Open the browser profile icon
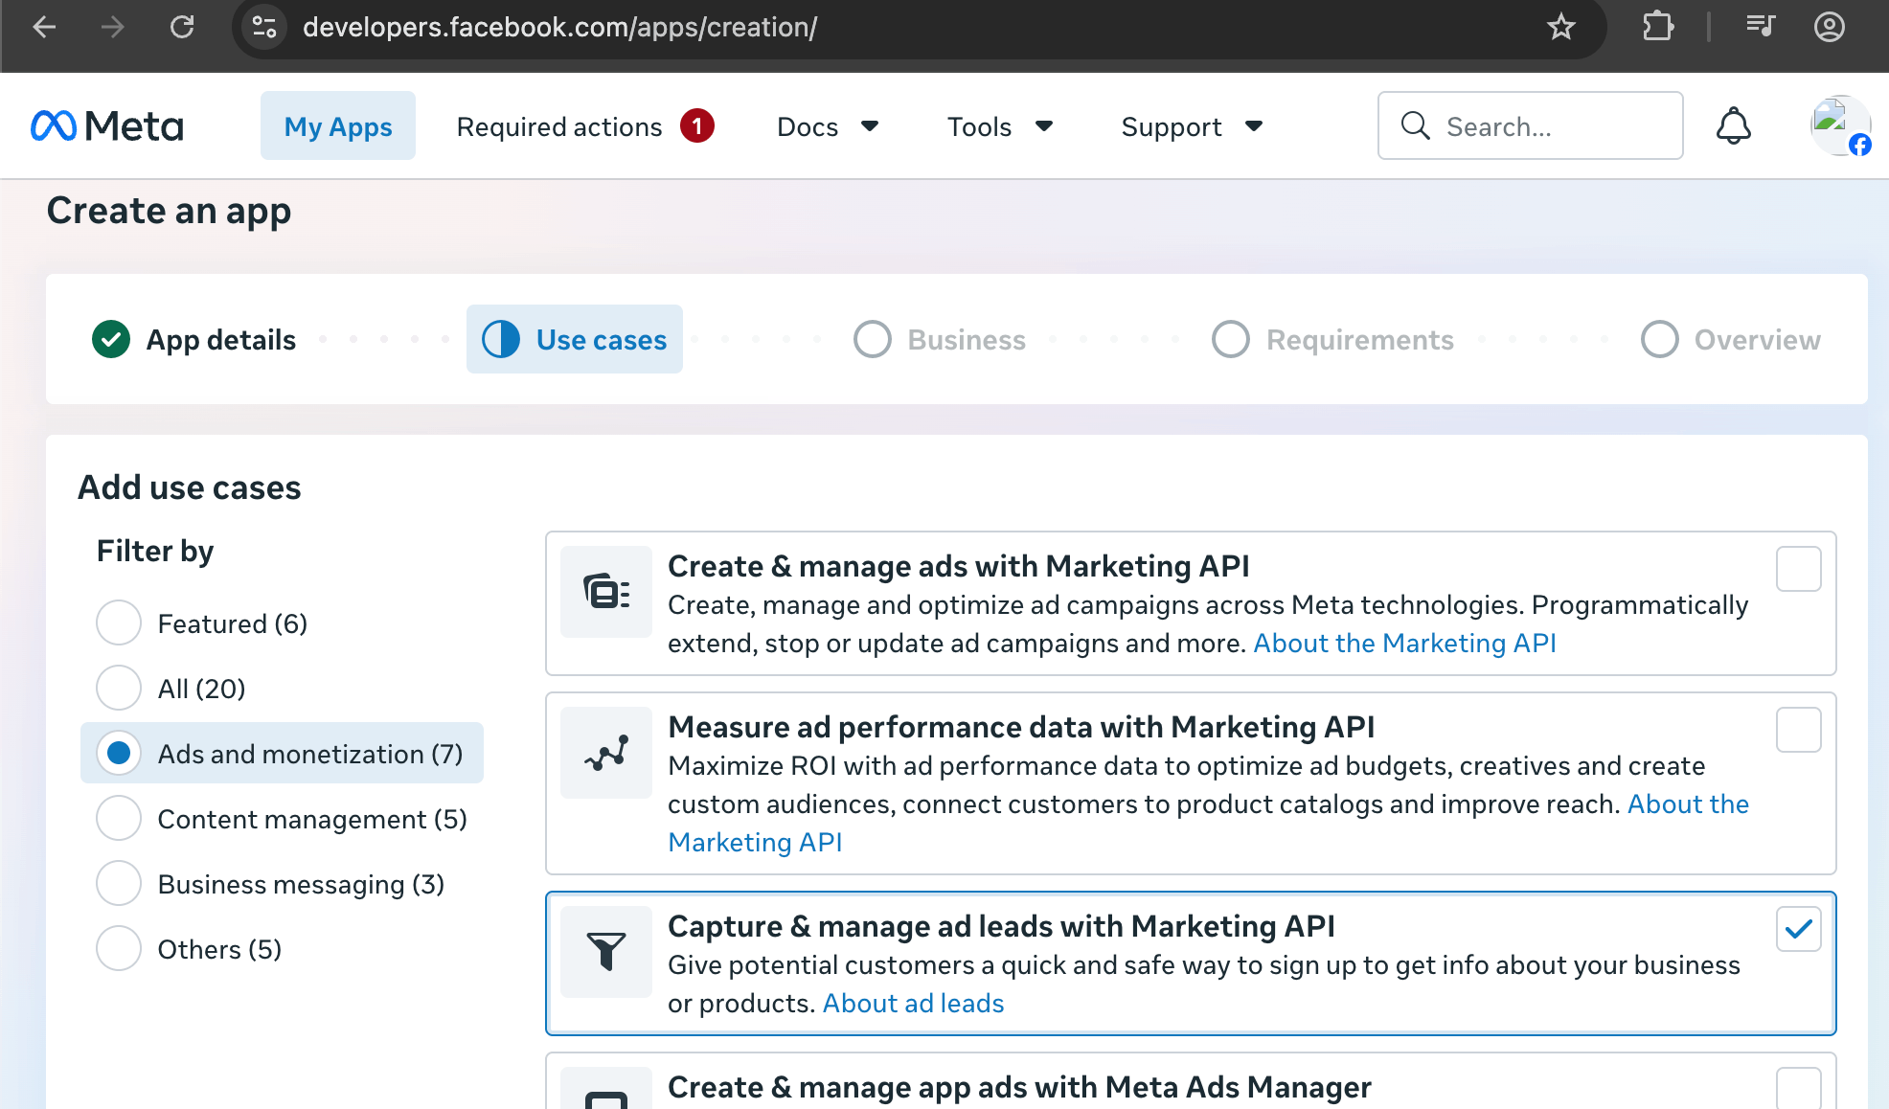This screenshot has width=1889, height=1109. coord(1830,27)
